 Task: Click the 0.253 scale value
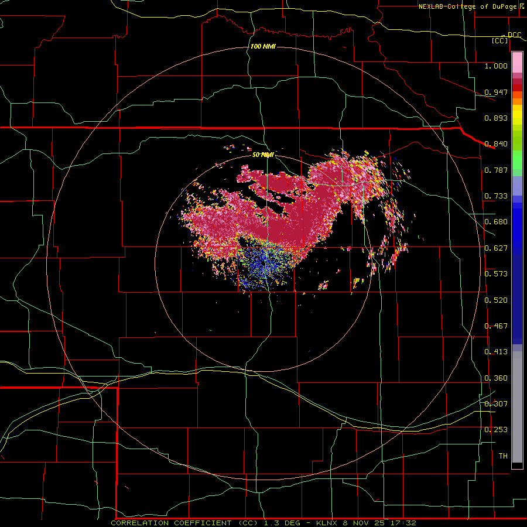(496, 430)
